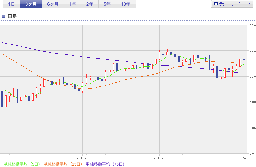Click the 112 price axis label
Screen dimensions: 256x167
coord(253,51)
